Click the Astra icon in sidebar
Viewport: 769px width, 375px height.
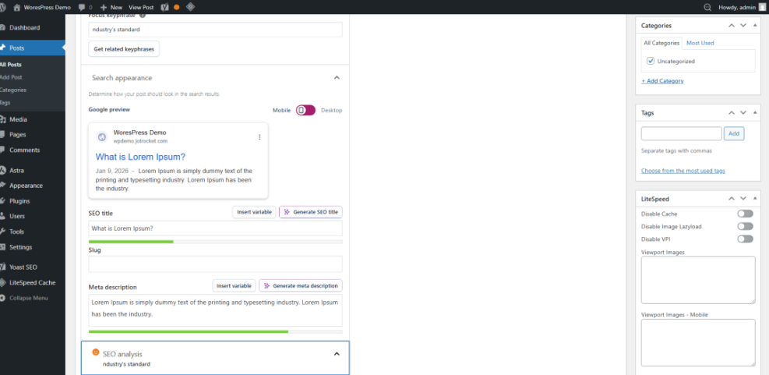(x=3, y=170)
